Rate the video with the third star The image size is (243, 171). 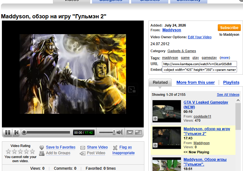(20, 151)
